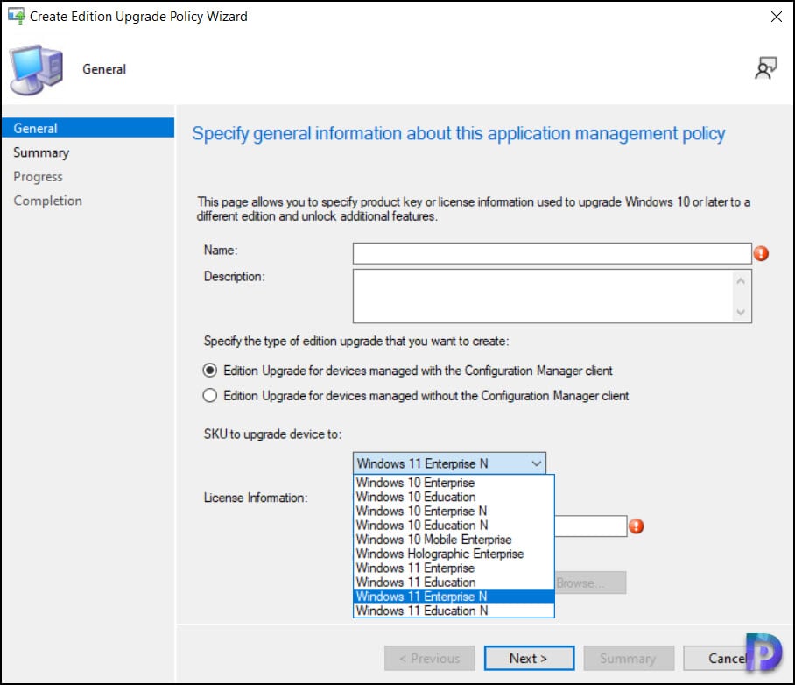Click the Summary button at bottom
Viewport: 795px width, 685px height.
tap(628, 658)
